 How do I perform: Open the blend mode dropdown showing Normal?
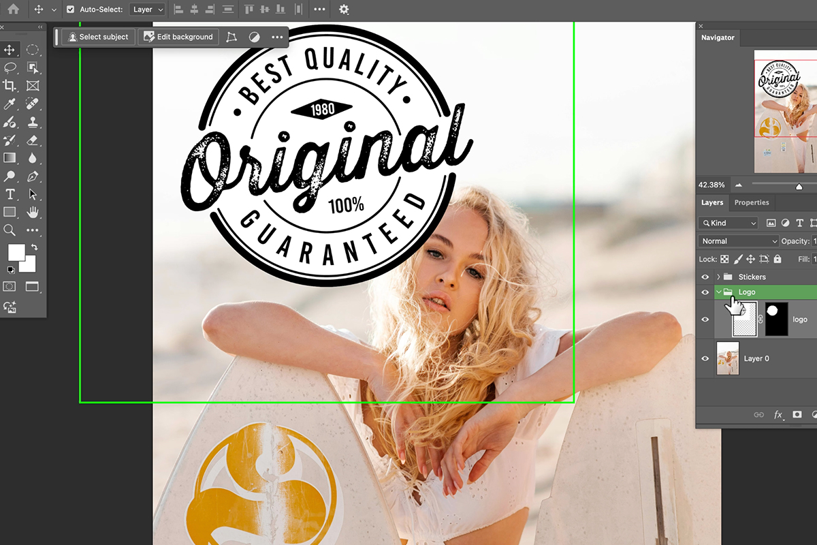click(x=737, y=240)
